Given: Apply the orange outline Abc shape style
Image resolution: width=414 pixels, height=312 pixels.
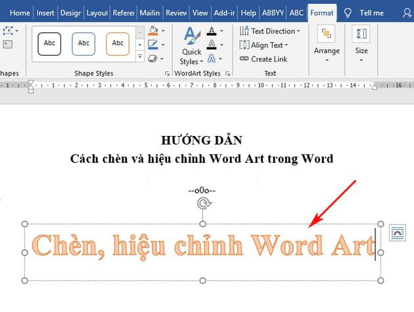Looking at the screenshot, I should click(118, 44).
